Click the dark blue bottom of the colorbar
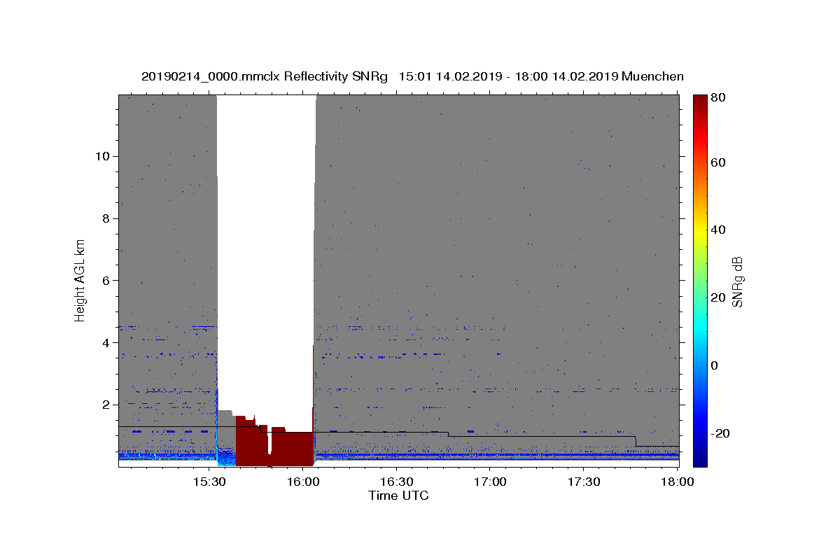This screenshot has height=560, width=840. pyautogui.click(x=699, y=458)
